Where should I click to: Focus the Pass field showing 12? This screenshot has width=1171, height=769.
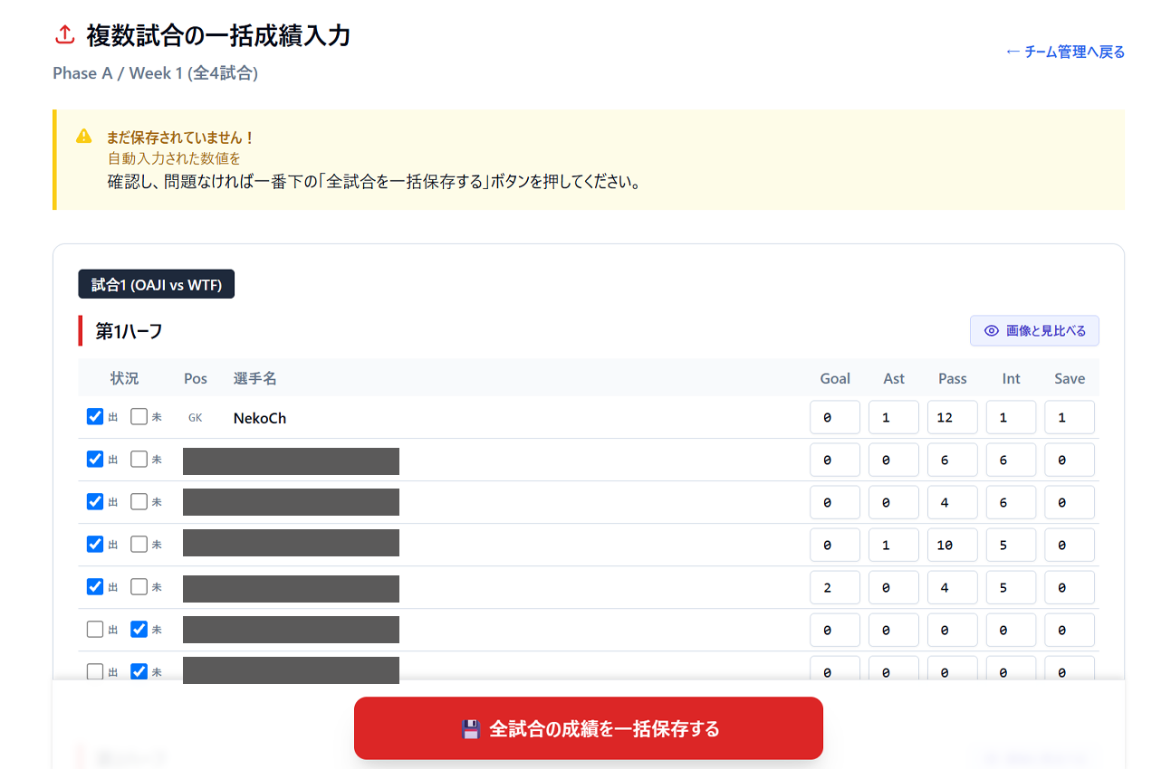953,417
